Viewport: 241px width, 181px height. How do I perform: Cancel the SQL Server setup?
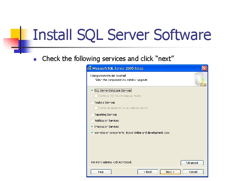tap(193, 172)
